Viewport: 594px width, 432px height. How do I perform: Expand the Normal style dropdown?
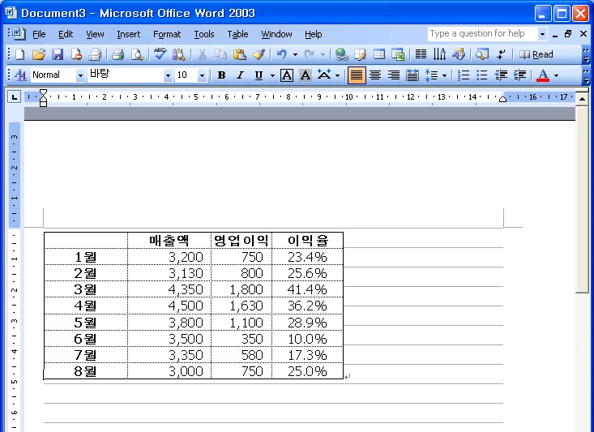(80, 75)
